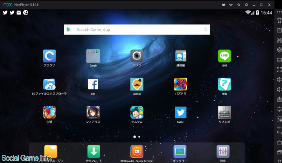Open the QooApp store
This screenshot has width=282, height=163.
click(137, 84)
